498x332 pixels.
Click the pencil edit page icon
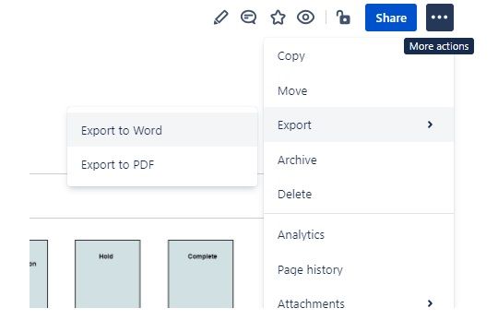(221, 18)
